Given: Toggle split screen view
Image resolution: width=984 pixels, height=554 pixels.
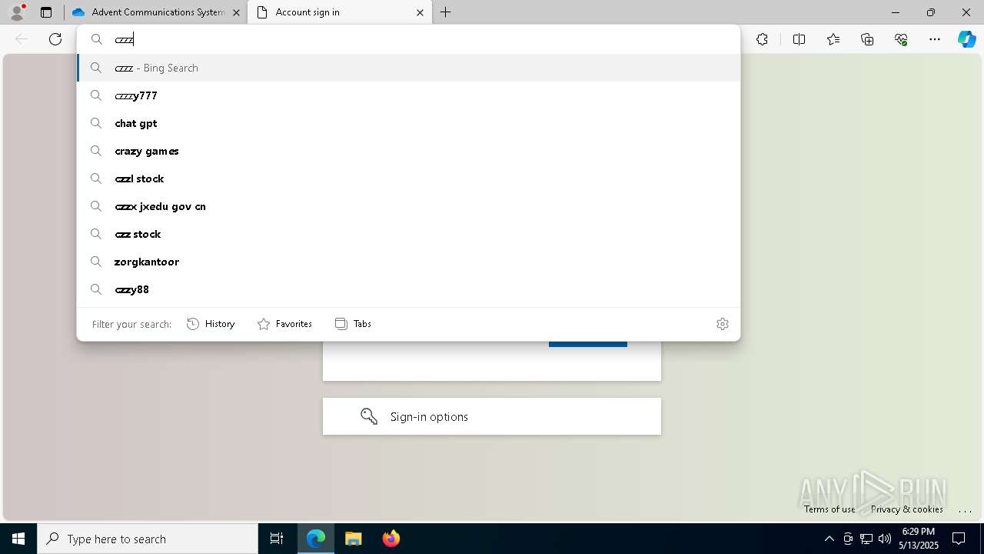Looking at the screenshot, I should click(799, 39).
